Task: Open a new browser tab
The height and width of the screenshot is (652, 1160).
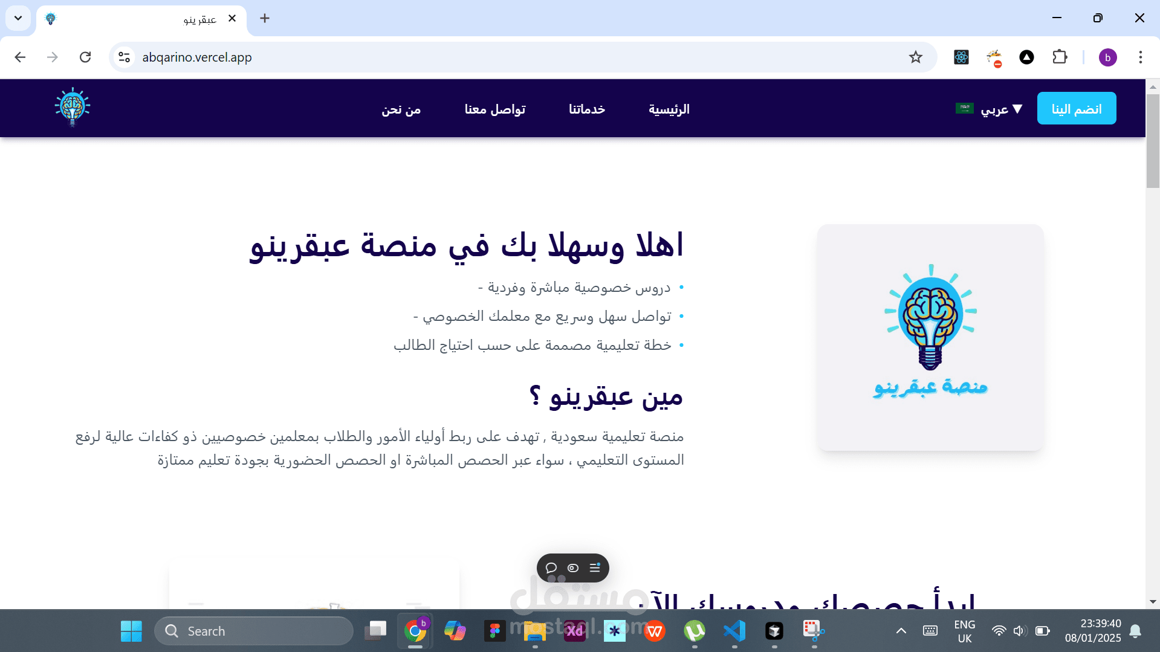Action: click(265, 18)
